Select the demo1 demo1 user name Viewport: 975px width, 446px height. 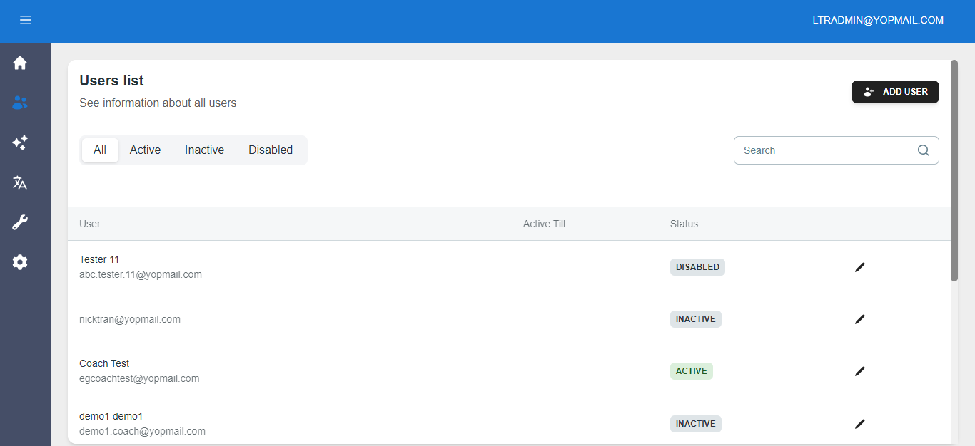111,416
